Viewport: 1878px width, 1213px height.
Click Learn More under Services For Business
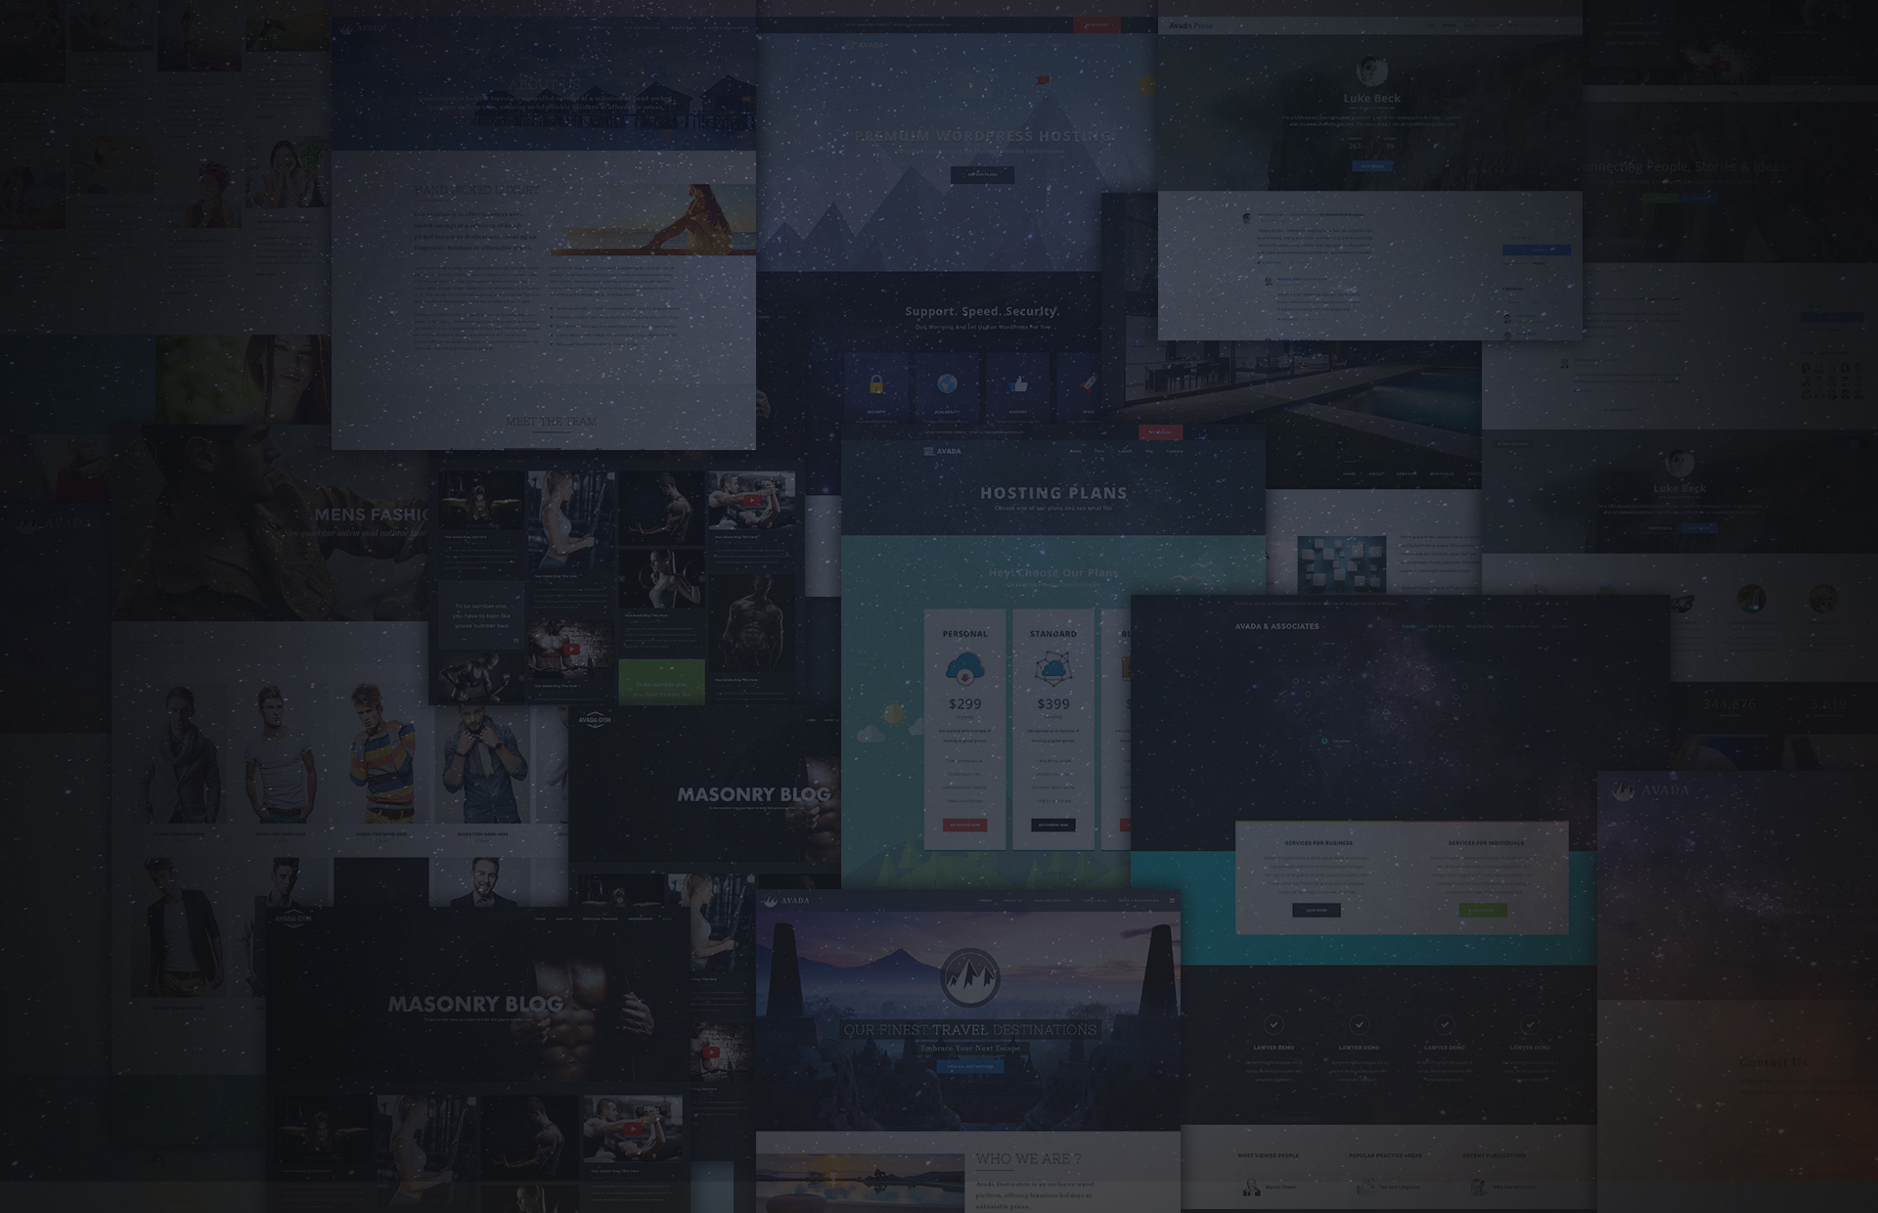pyautogui.click(x=1316, y=910)
